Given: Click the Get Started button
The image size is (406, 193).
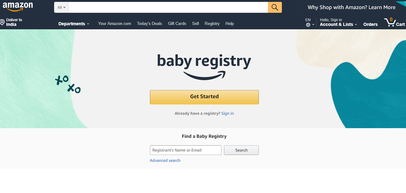Looking at the screenshot, I should [204, 97].
